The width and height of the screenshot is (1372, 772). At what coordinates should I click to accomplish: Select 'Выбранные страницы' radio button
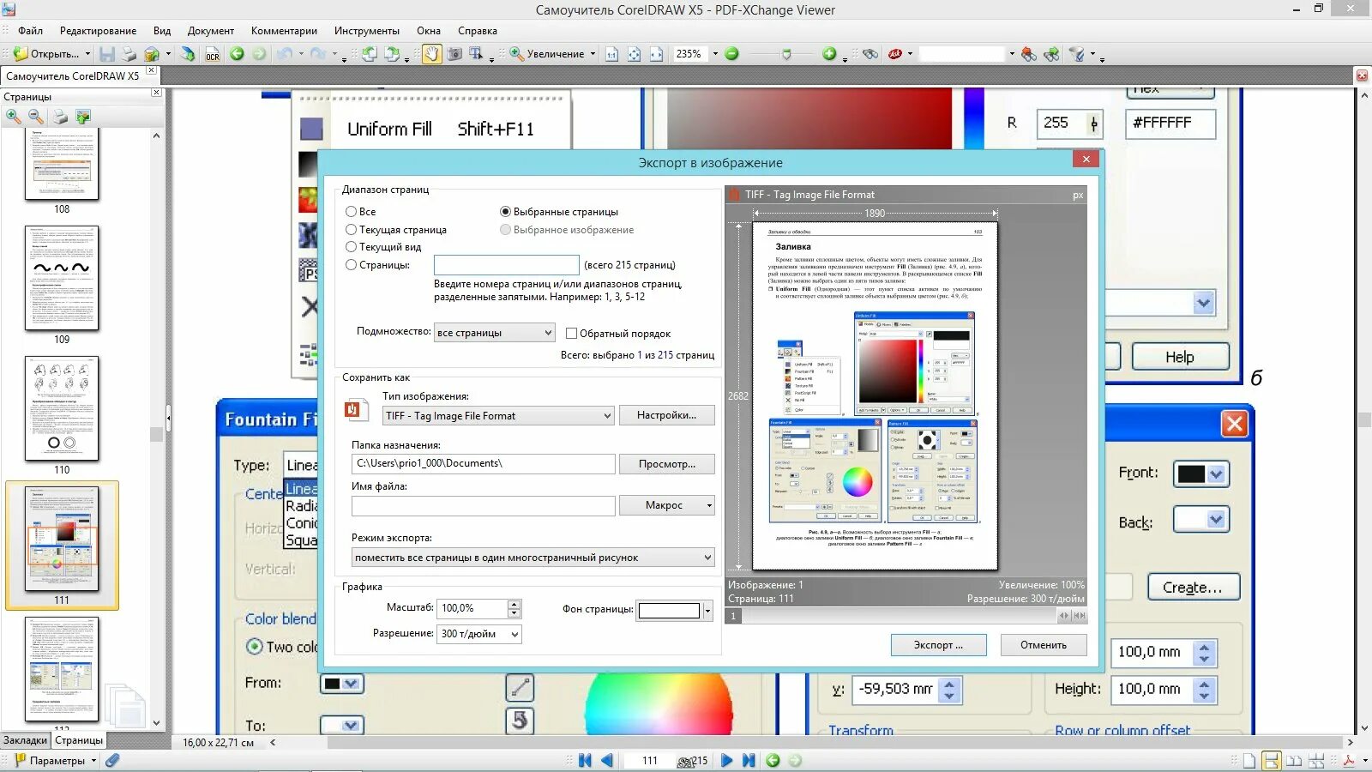[x=505, y=211]
